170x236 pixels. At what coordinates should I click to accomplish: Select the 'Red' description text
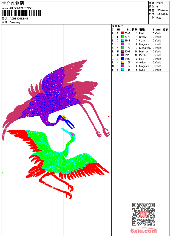pos(141,33)
